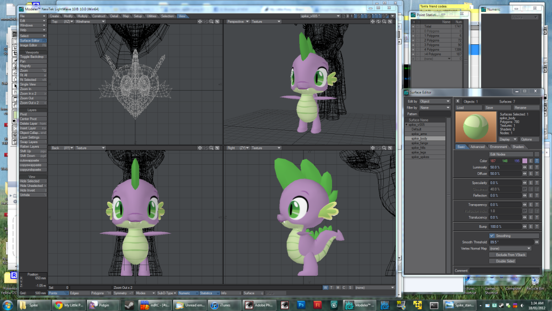Toggle the W weight mode button

[326, 288]
